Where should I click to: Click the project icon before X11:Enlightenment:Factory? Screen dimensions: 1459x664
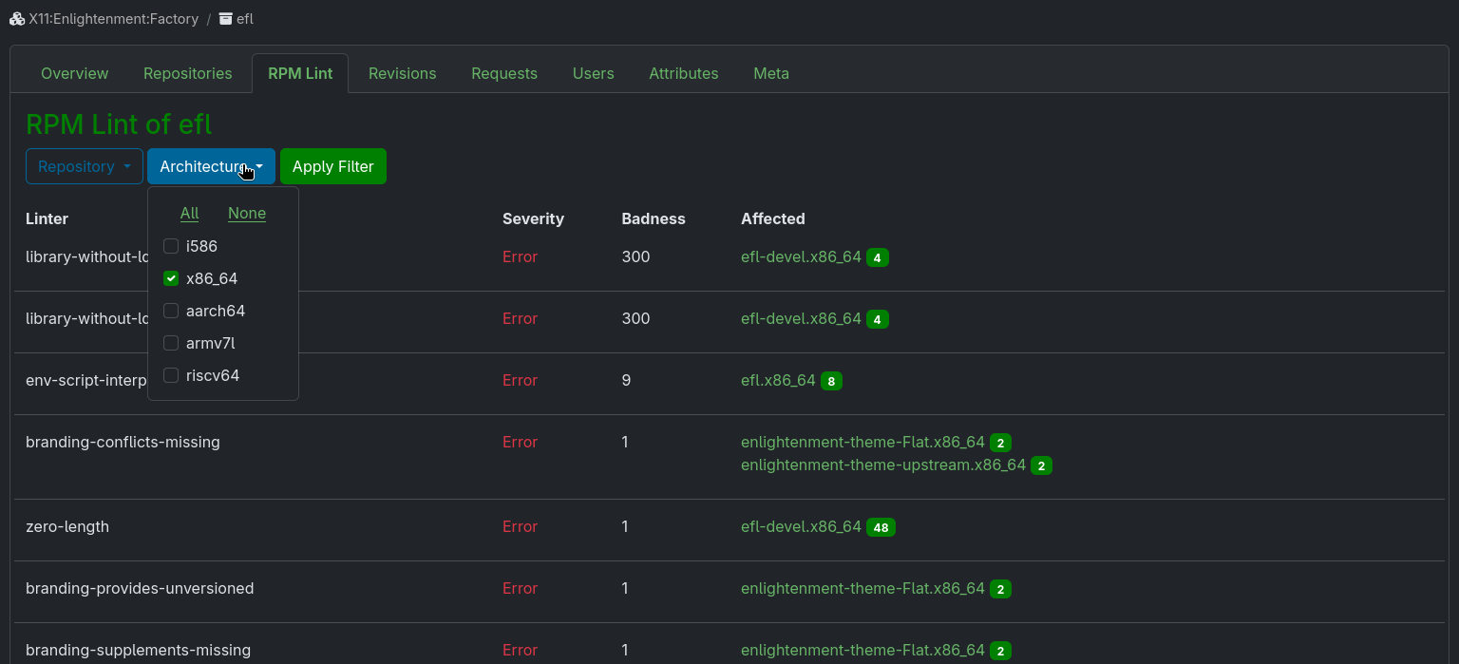(x=17, y=18)
